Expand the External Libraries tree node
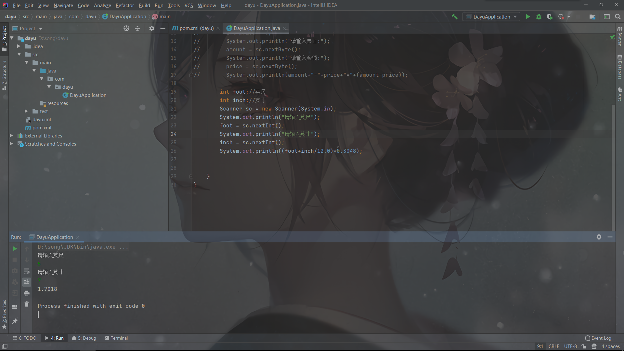Image resolution: width=624 pixels, height=351 pixels. (x=11, y=136)
